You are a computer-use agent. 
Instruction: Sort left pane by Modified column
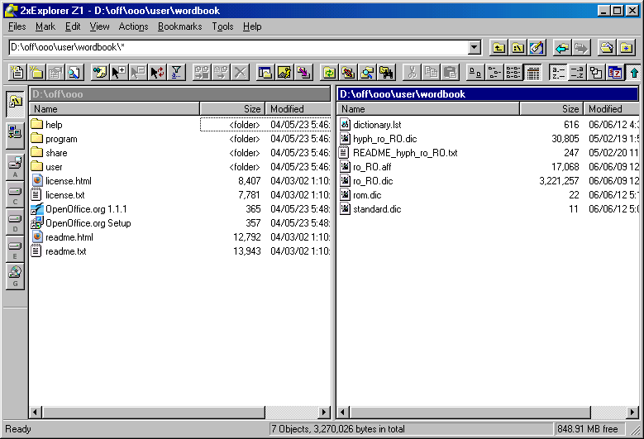[298, 109]
